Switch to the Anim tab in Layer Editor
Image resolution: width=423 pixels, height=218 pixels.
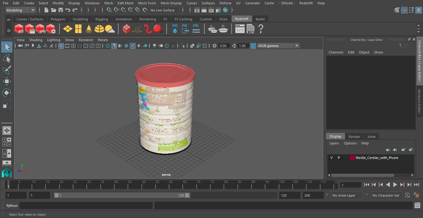pyautogui.click(x=371, y=137)
